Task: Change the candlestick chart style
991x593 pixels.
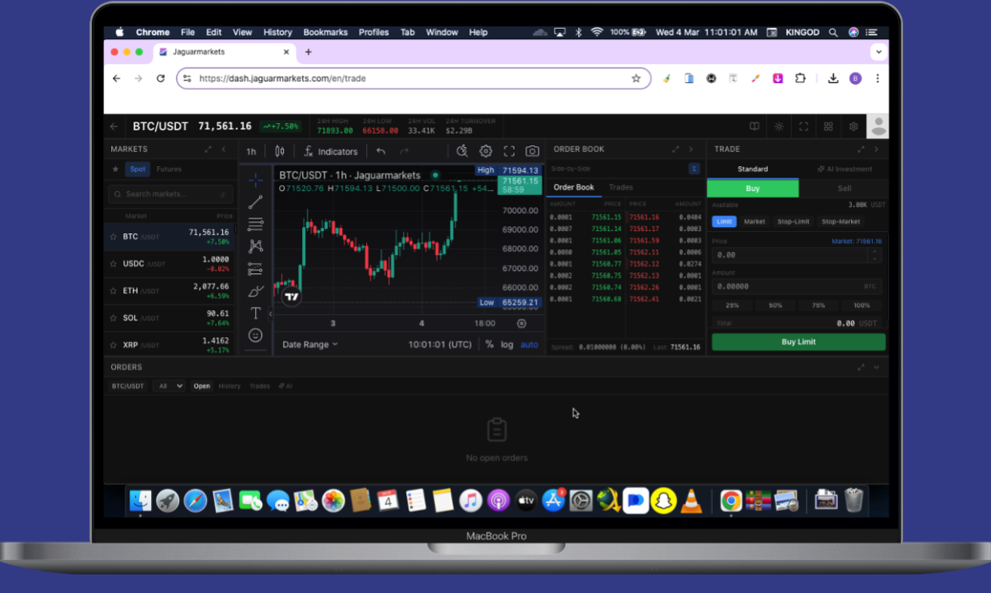Action: click(x=280, y=151)
